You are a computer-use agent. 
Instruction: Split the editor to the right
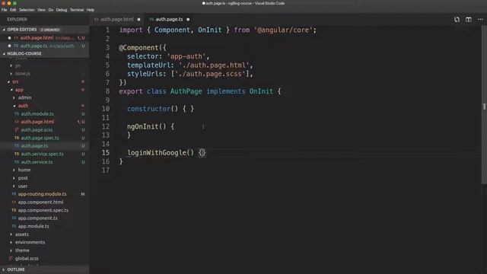tap(469, 19)
